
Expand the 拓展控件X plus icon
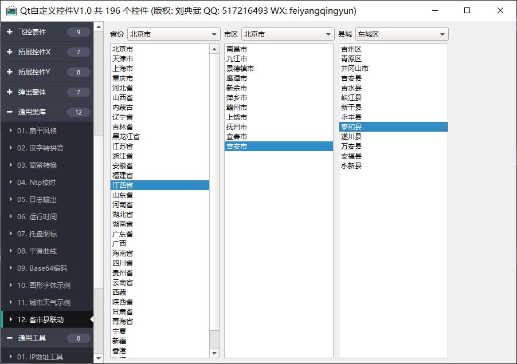[x=10, y=52]
